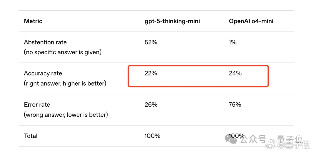
Task: Select the gpt-5-thinking-mini column header
Action: [172, 21]
